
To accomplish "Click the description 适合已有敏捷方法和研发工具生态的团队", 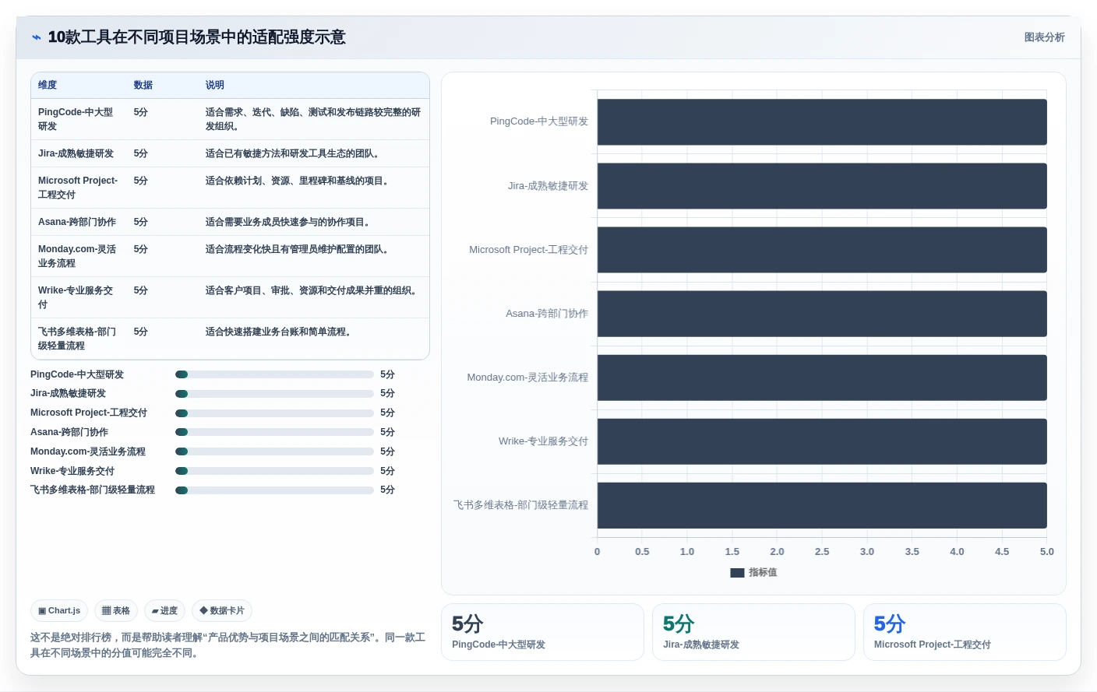I will coord(295,153).
